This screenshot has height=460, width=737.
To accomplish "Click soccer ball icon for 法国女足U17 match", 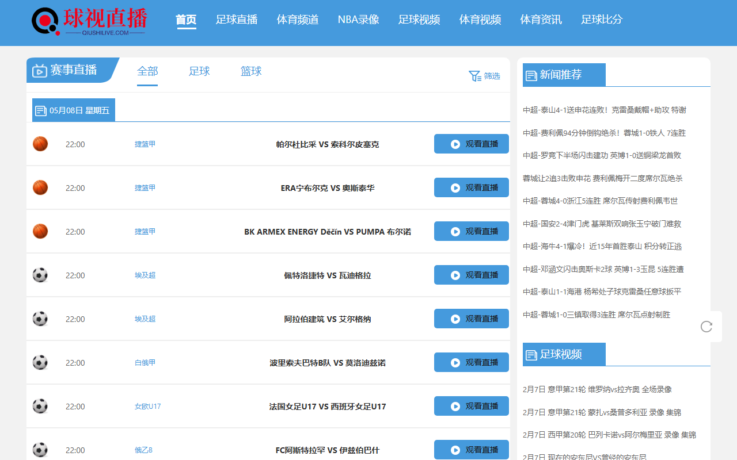I will click(40, 406).
